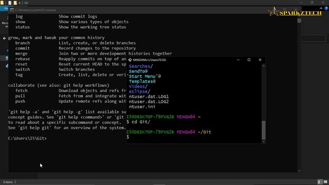
Task: Click the cmd.exe window system icon
Action: point(12,10)
